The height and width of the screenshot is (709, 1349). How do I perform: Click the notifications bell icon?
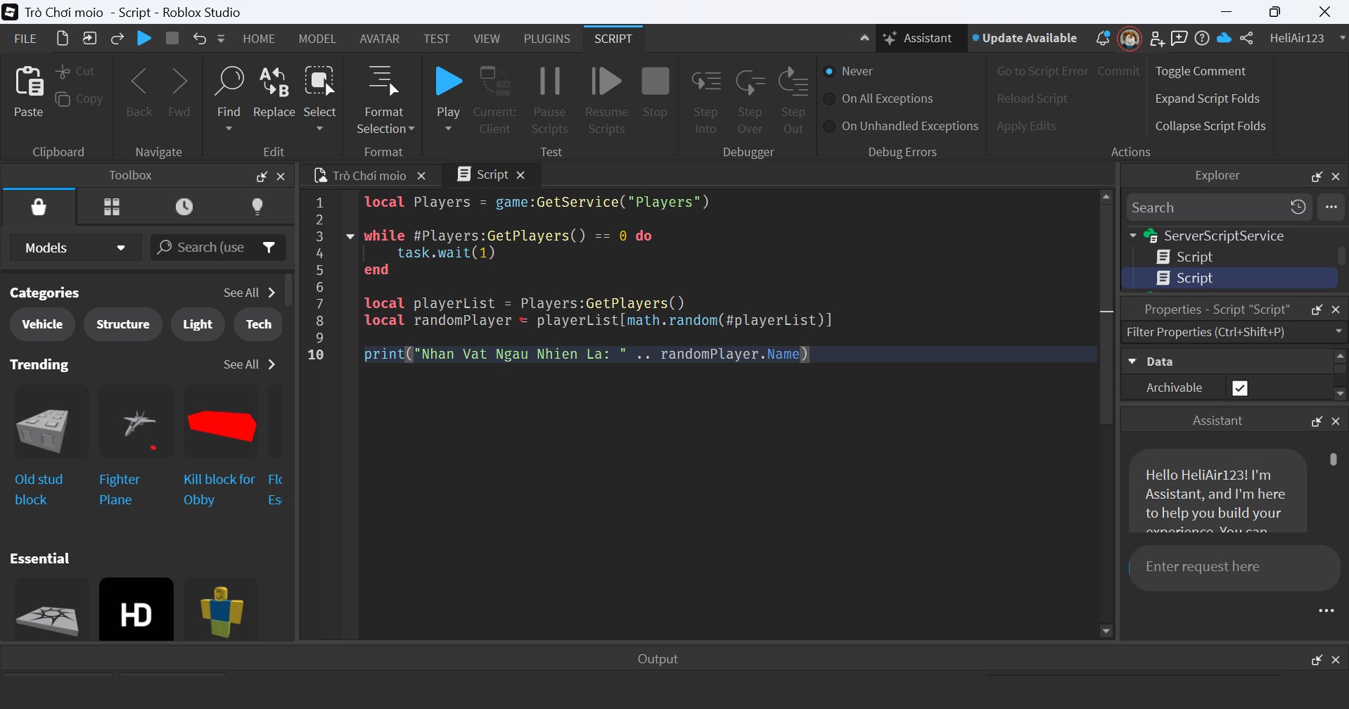[1102, 39]
